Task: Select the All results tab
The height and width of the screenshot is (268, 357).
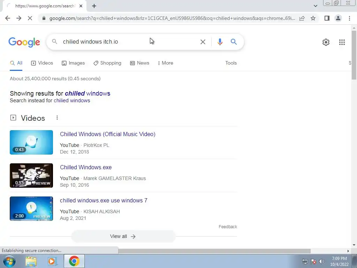Action: point(16,63)
